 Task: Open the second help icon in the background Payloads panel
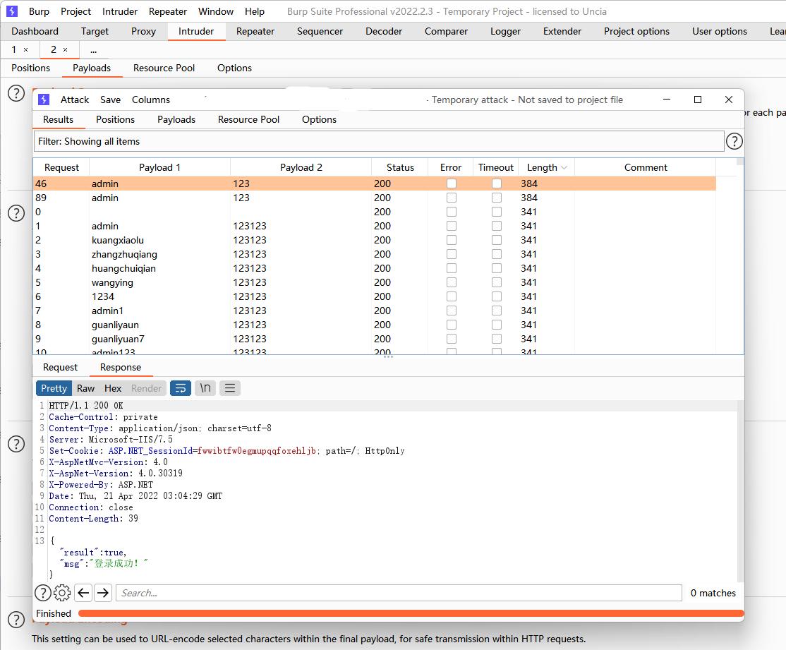click(x=16, y=213)
